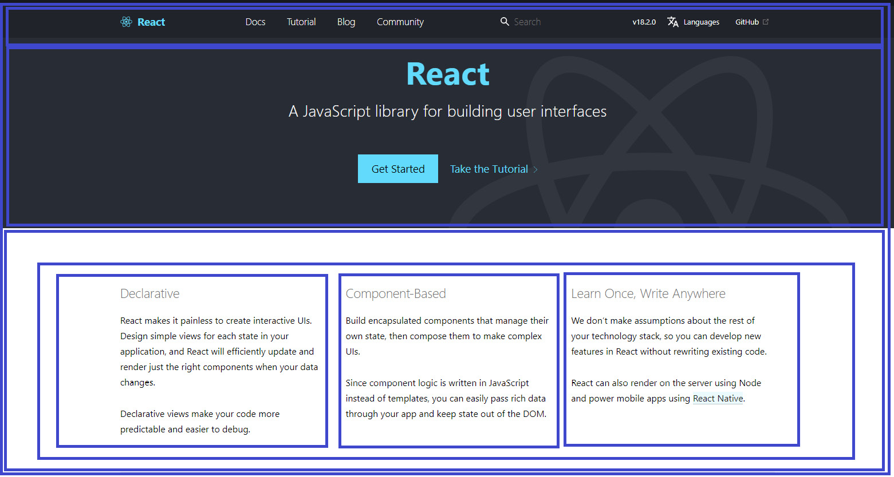Viewport: 894px width, 477px height.
Task: Click the Component-Based section heading
Action: click(396, 293)
